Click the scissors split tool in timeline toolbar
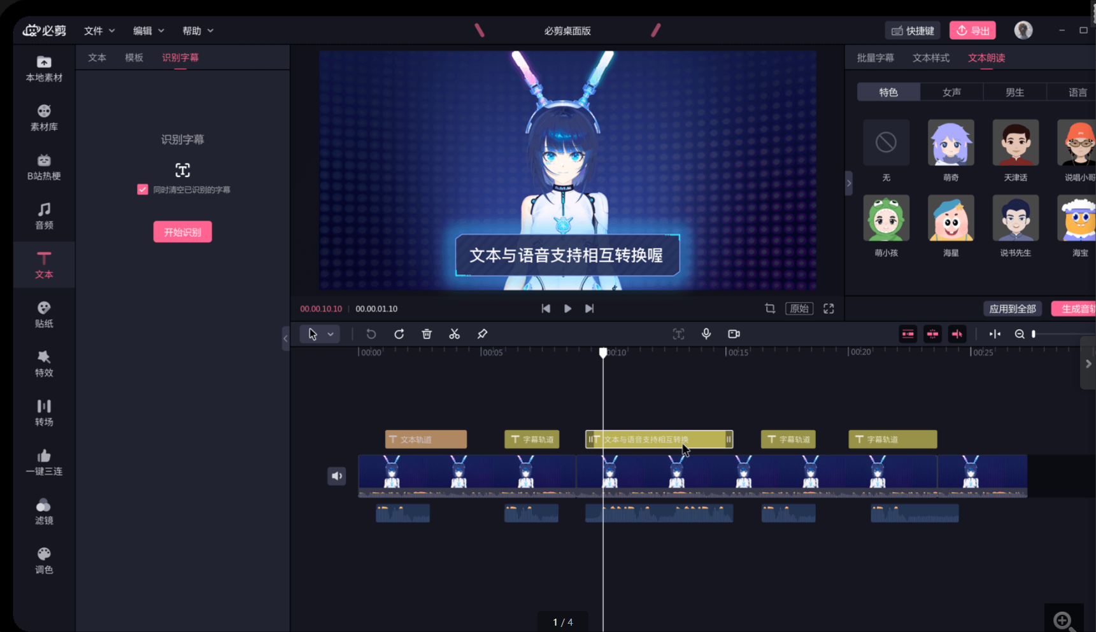This screenshot has width=1096, height=632. coord(454,334)
